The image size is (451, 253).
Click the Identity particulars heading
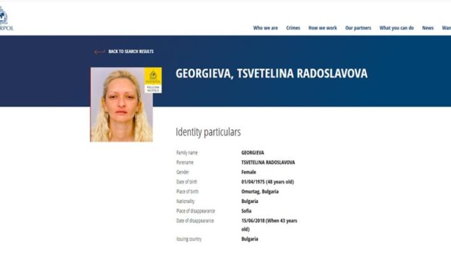click(x=208, y=132)
